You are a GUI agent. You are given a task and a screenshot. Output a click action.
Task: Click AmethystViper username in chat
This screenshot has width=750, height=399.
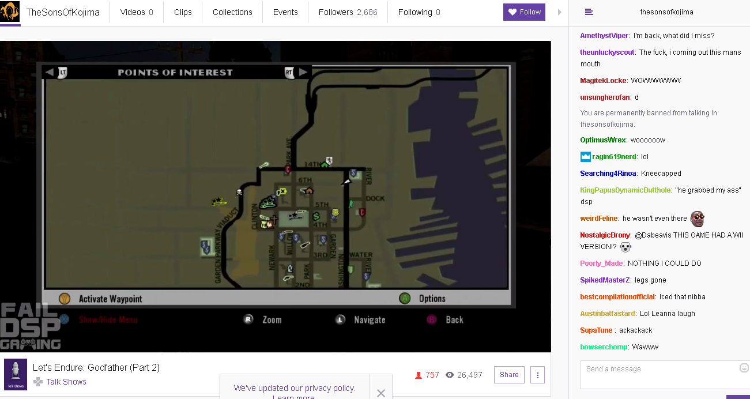click(x=604, y=36)
